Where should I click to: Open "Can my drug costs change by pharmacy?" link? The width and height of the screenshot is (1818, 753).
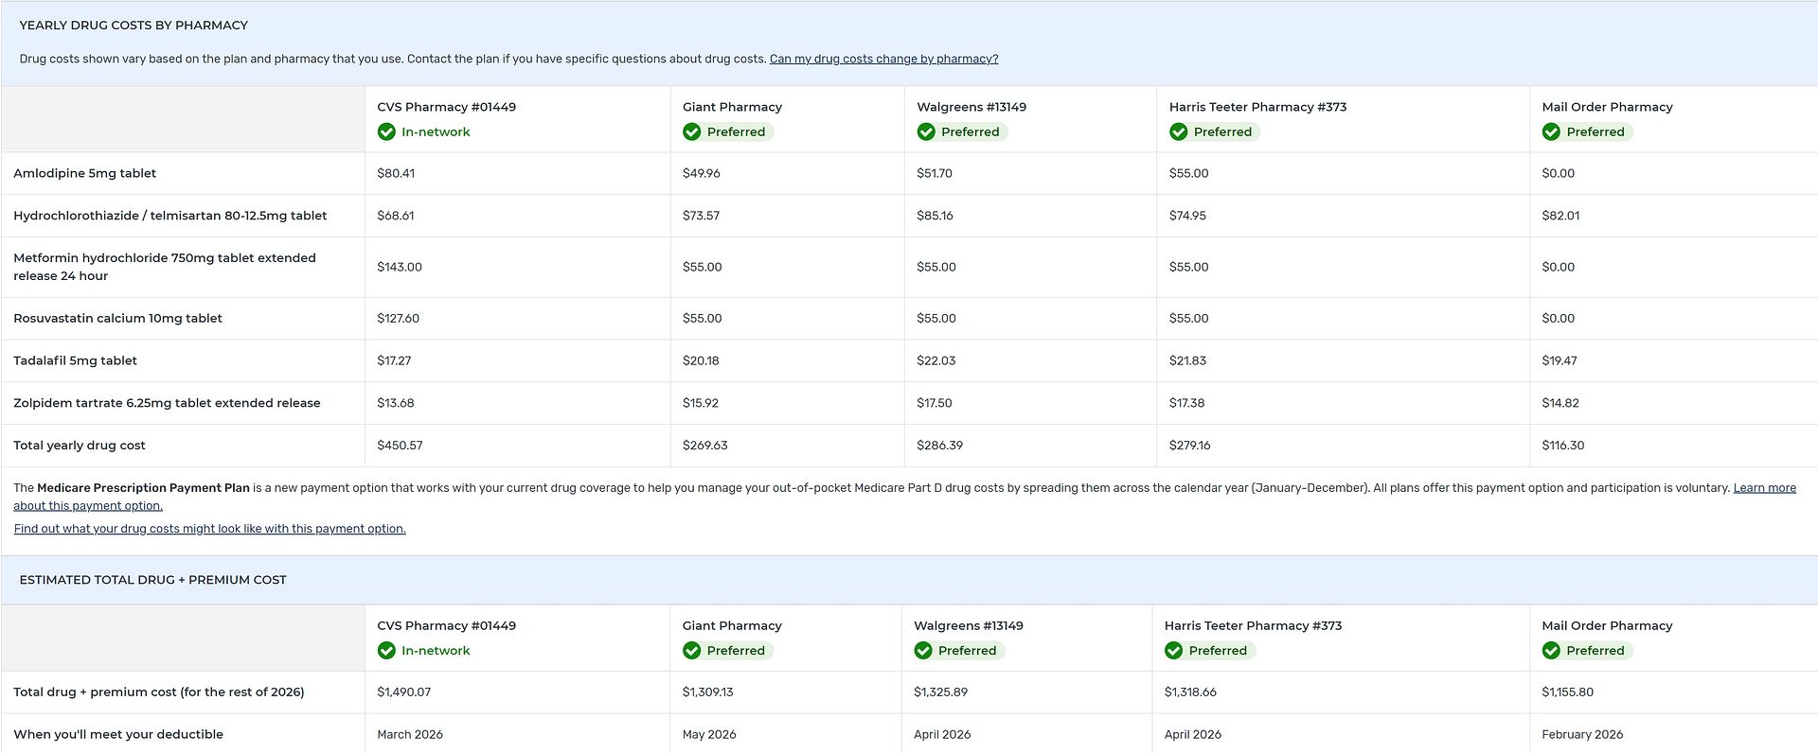[883, 59]
